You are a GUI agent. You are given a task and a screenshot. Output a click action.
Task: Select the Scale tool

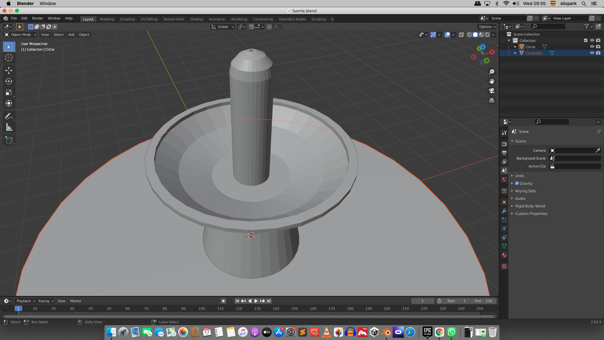pyautogui.click(x=9, y=92)
